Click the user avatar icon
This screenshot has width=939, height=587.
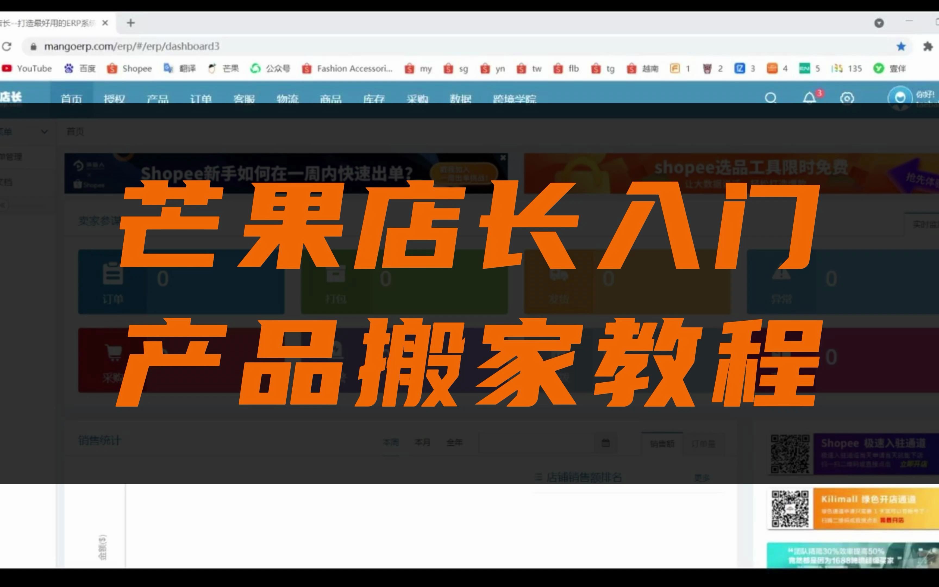pos(900,98)
